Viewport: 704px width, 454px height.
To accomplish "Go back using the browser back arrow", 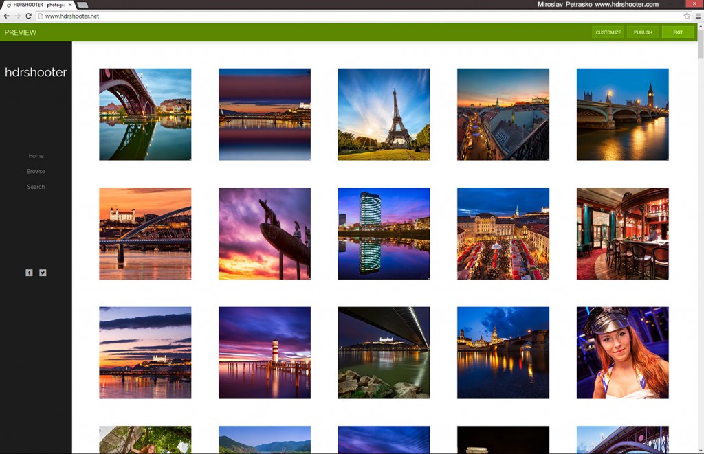I will click(7, 16).
